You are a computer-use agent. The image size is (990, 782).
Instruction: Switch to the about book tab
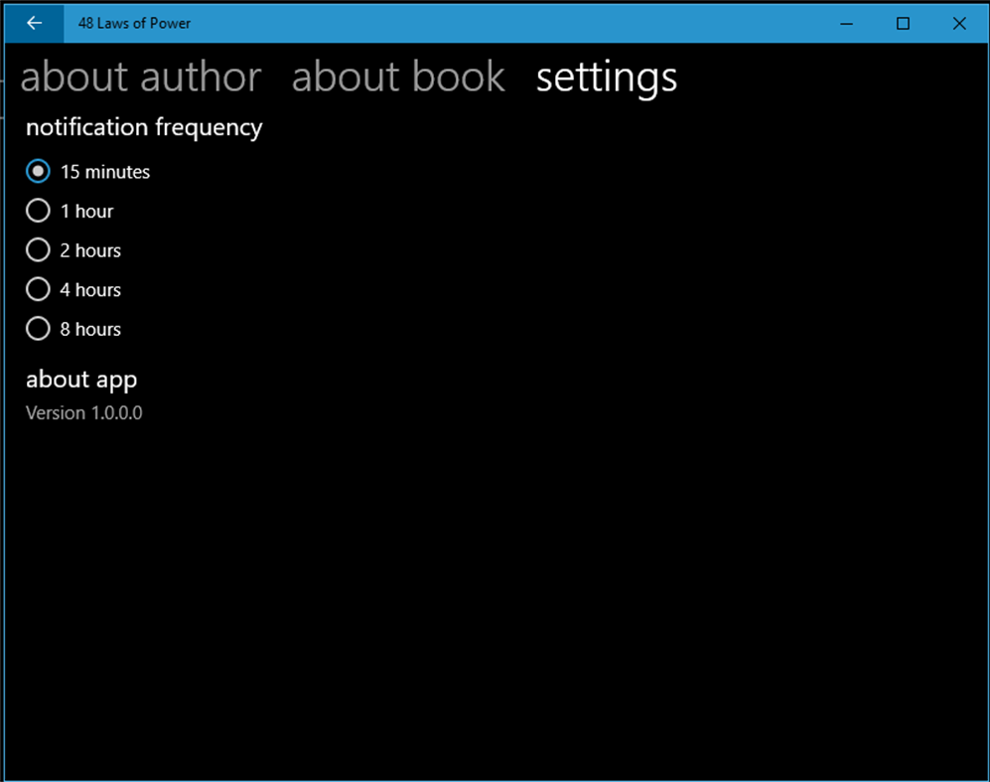(398, 77)
